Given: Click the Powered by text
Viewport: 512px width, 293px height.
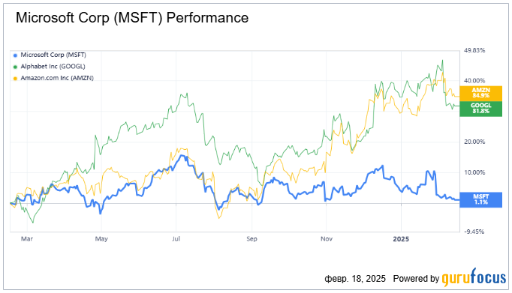Looking at the screenshot, I should coord(416,279).
